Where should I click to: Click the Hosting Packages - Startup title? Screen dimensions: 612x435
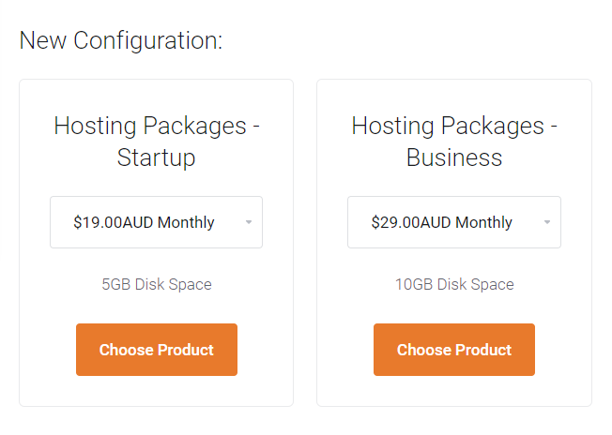[156, 141]
